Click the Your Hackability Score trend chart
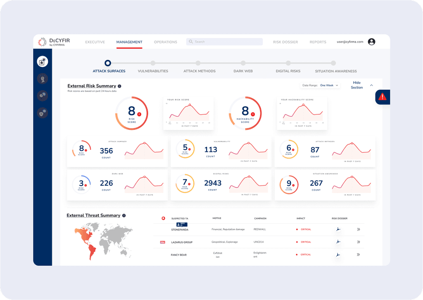 [302, 113]
